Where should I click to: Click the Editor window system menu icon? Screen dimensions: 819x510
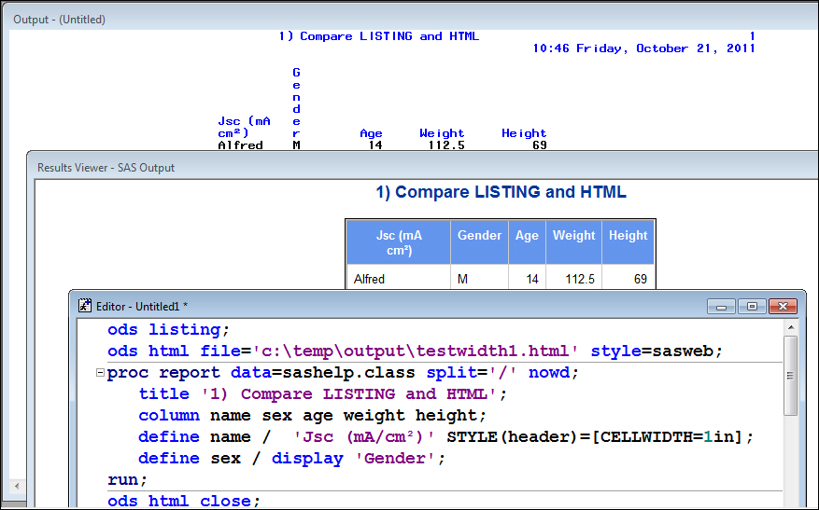point(85,305)
